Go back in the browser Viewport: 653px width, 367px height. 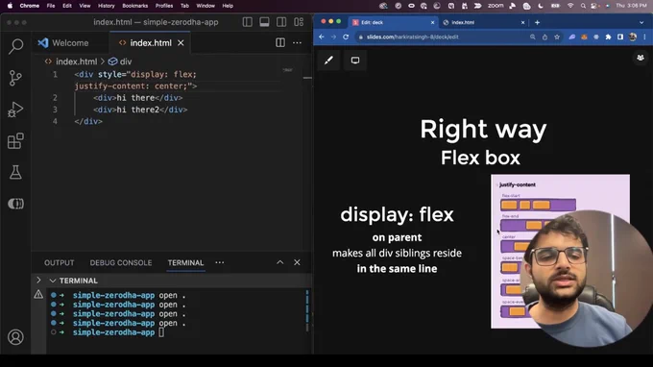point(322,37)
